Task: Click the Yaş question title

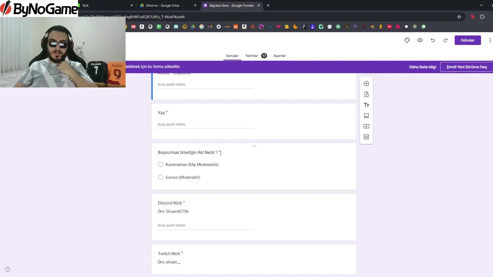Action: [161, 113]
